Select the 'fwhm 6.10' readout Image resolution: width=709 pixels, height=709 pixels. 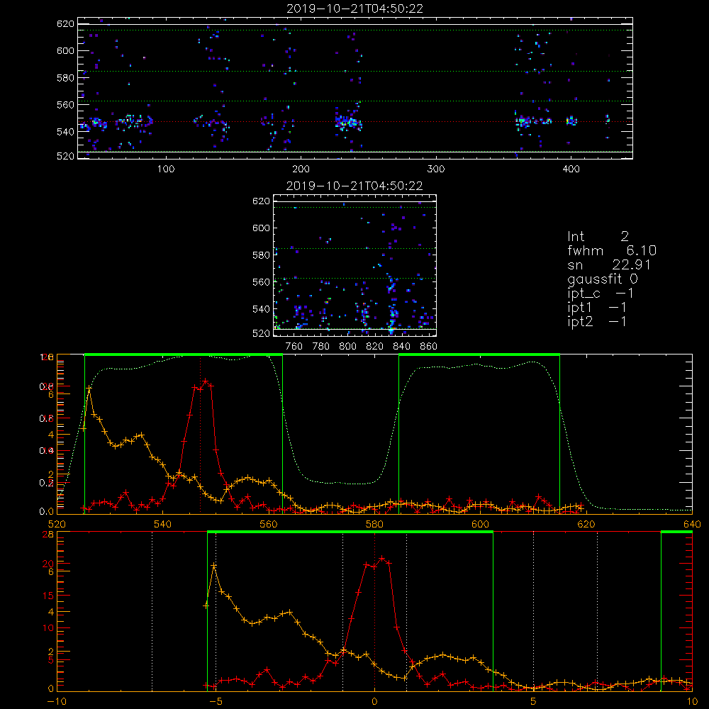tap(612, 251)
